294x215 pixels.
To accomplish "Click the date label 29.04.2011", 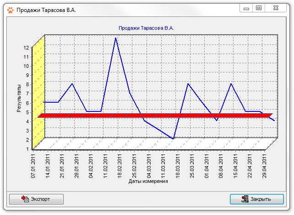I will click(265, 166).
